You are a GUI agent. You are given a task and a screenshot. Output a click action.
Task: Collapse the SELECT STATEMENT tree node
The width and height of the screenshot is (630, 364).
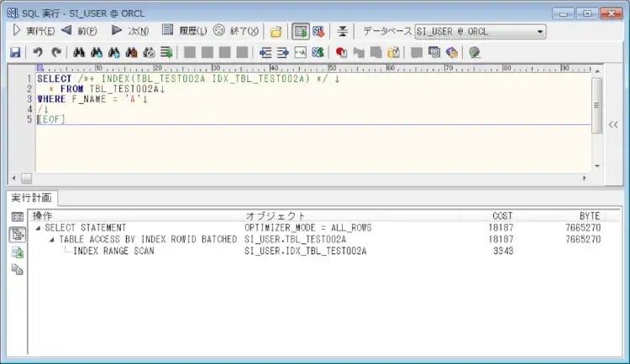[38, 227]
